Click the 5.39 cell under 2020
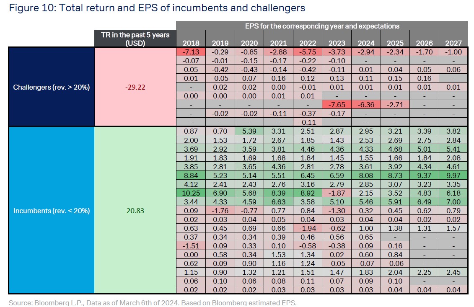The width and height of the screenshot is (474, 307). (249, 131)
